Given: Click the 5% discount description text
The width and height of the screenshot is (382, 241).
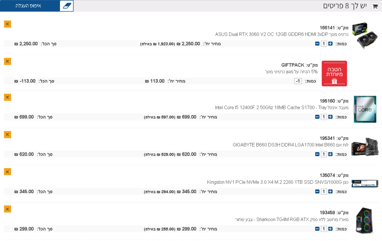Looking at the screenshot, I should pyautogui.click(x=291, y=72).
